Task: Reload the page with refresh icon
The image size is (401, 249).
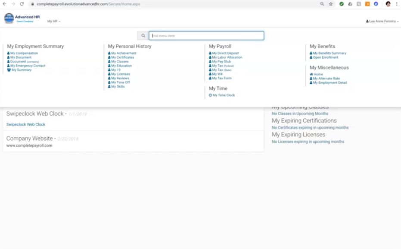Action: (x=22, y=4)
